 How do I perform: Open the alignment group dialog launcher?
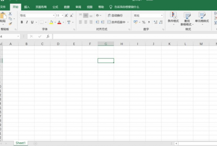[x=129, y=29]
